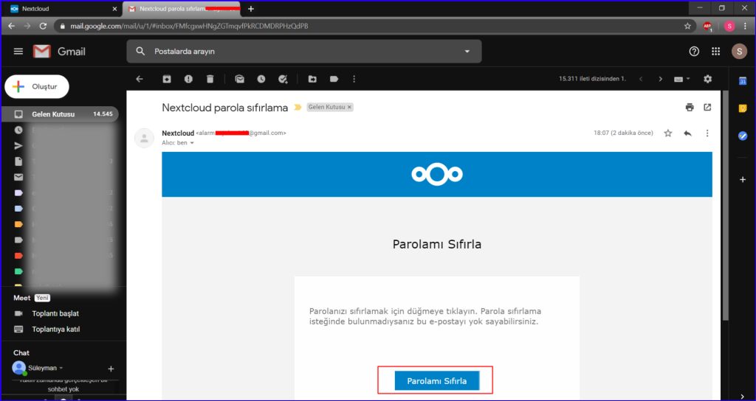756x401 pixels.
Task: Star this Nextcloud message
Action: tap(667, 133)
